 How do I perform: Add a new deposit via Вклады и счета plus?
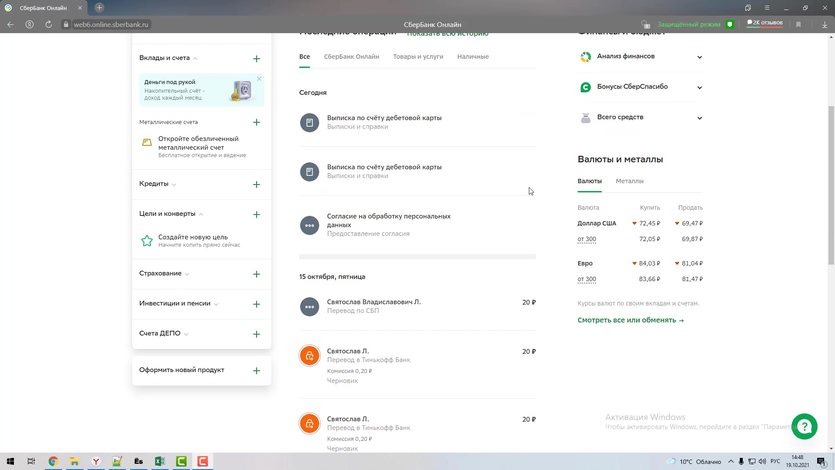[x=257, y=59]
